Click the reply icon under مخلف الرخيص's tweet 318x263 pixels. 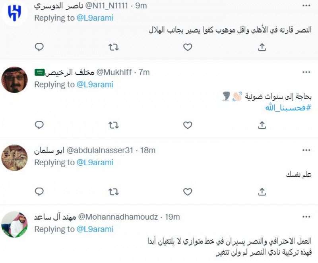click(39, 125)
